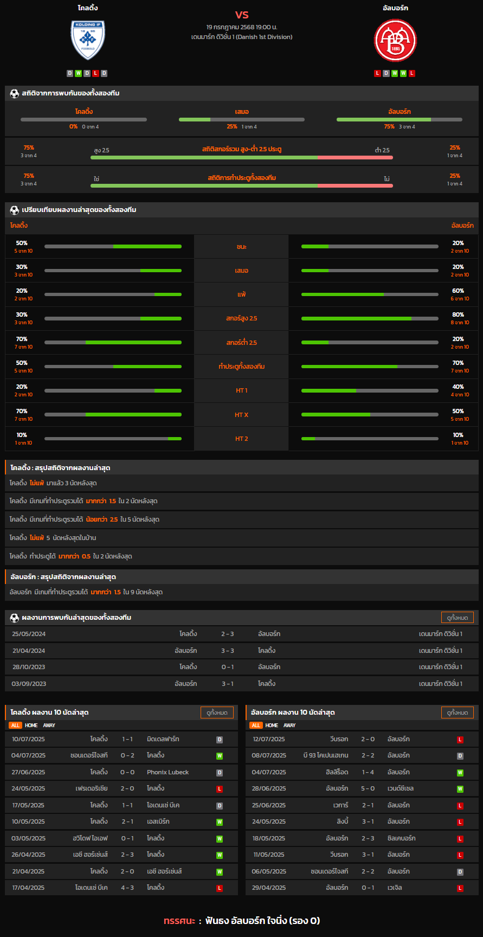Click L result badge in 17/04/2025 4-3 row
The height and width of the screenshot is (937, 483).
coord(220,888)
